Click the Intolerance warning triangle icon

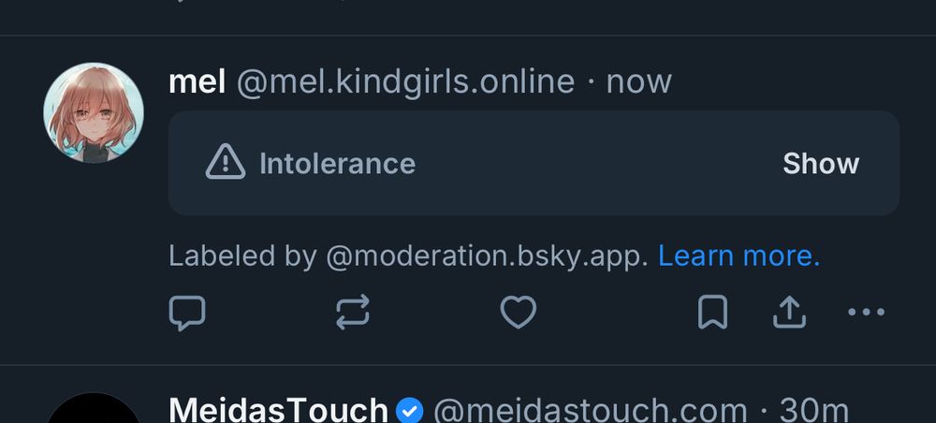(226, 162)
